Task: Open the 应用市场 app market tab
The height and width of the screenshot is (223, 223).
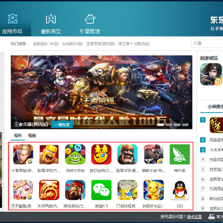Action: click(x=12, y=24)
